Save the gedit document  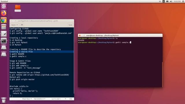click(71, 25)
